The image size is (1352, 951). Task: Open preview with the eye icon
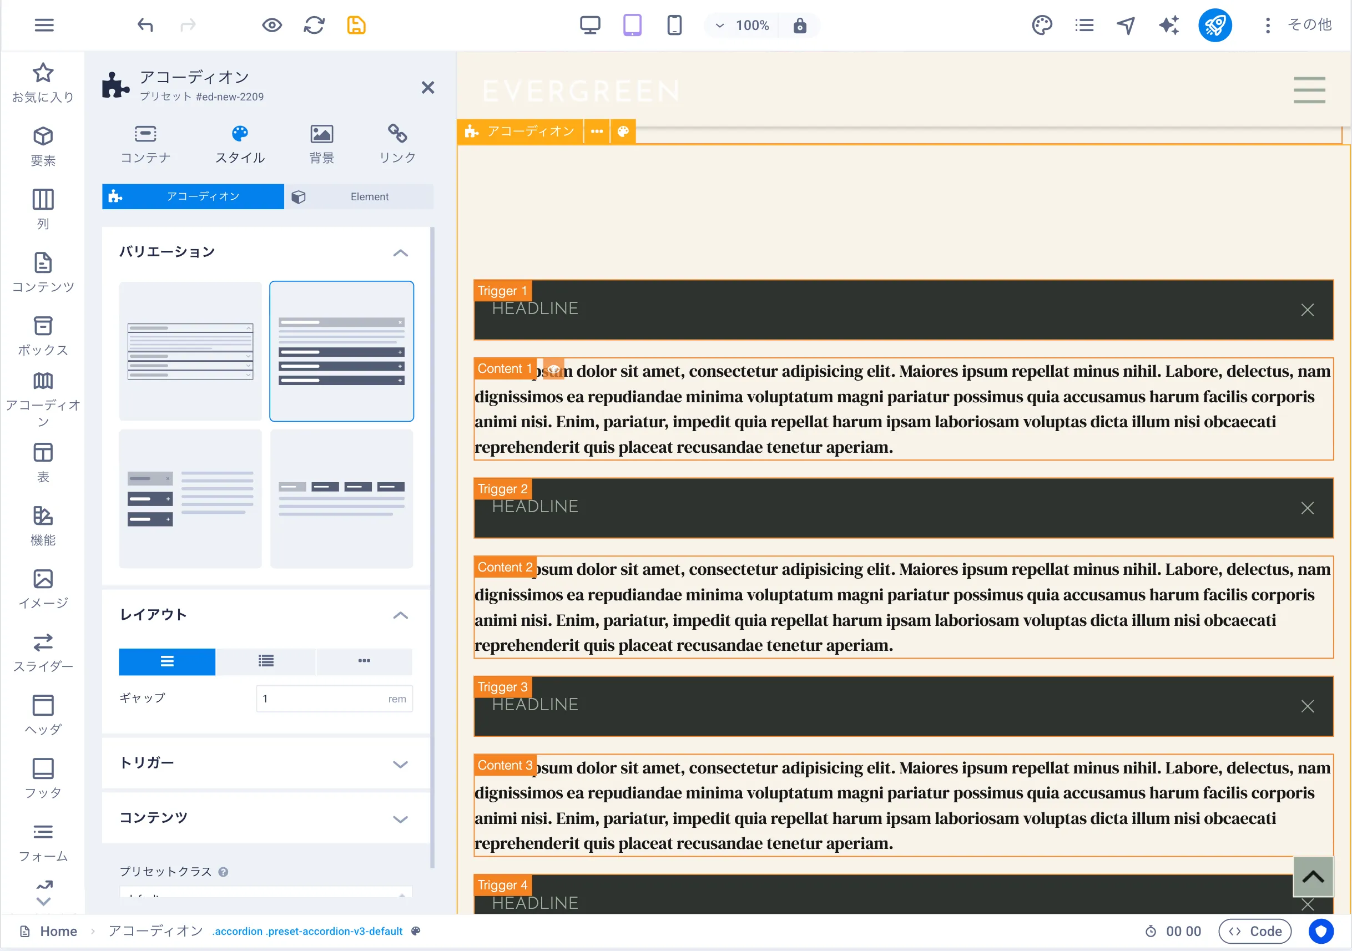272,26
